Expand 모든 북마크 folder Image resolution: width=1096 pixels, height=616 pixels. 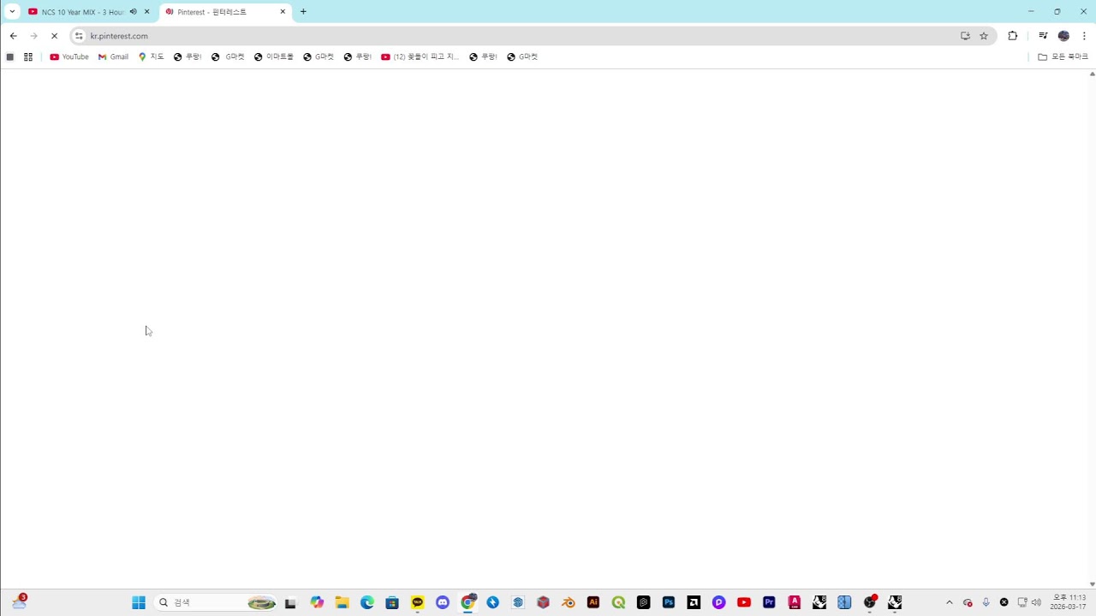coord(1063,57)
